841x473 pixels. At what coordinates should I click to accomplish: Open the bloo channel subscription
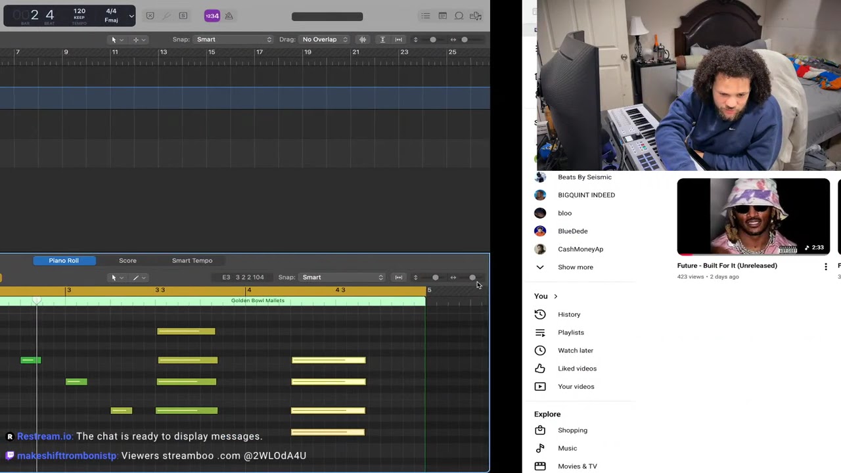click(564, 213)
